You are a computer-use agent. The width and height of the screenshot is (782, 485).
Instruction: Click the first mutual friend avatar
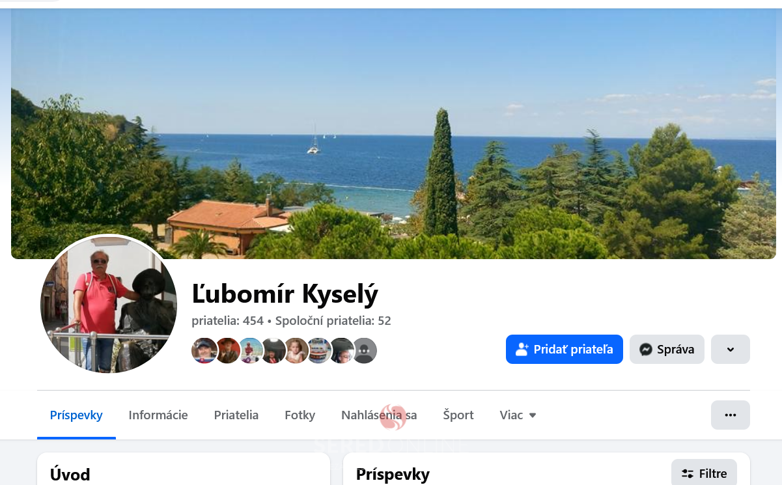tap(204, 350)
